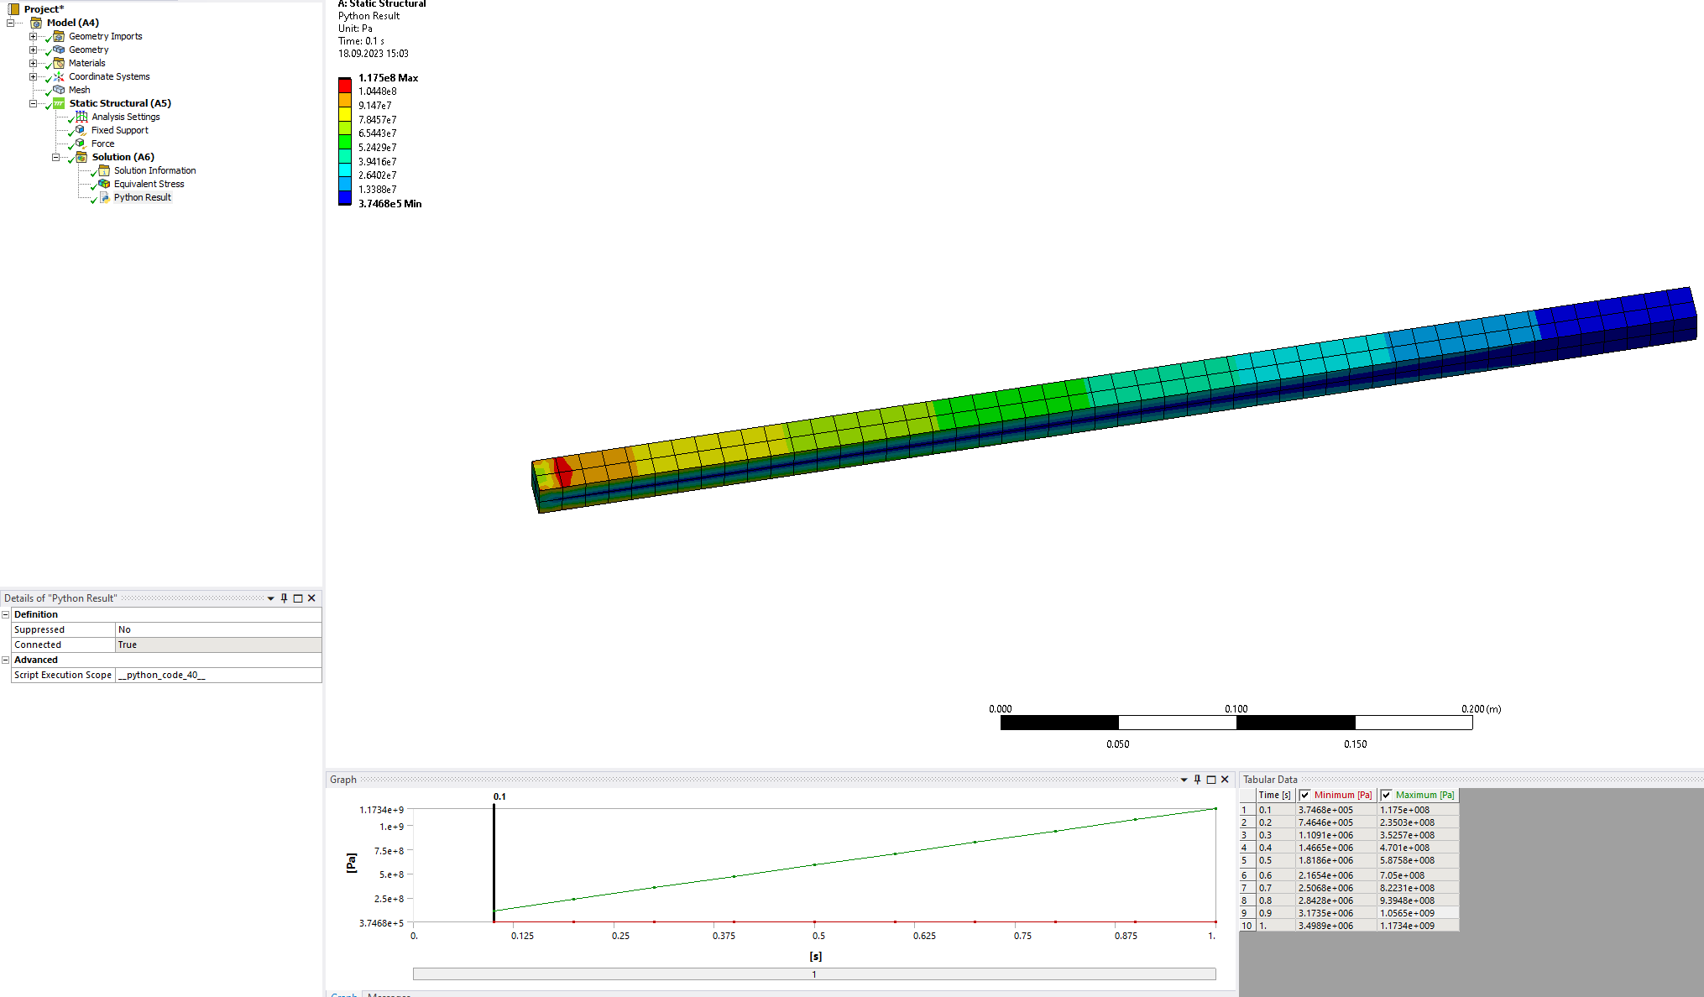Expand the Geometry node
1704x997 pixels.
pyautogui.click(x=33, y=50)
